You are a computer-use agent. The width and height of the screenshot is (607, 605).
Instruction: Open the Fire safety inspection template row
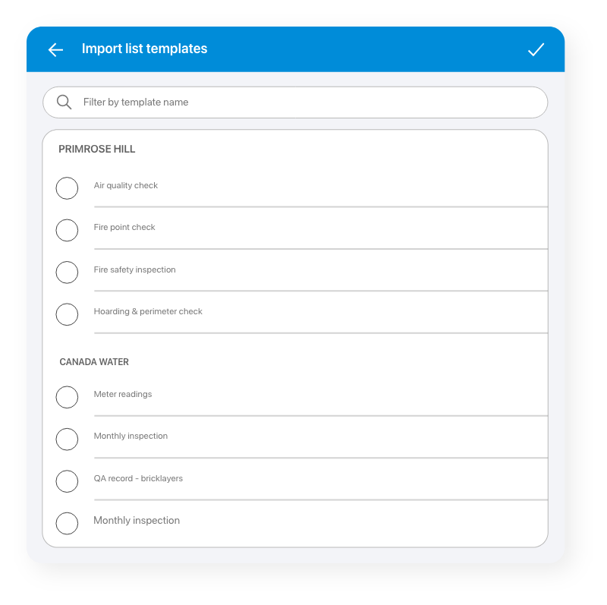pyautogui.click(x=134, y=270)
